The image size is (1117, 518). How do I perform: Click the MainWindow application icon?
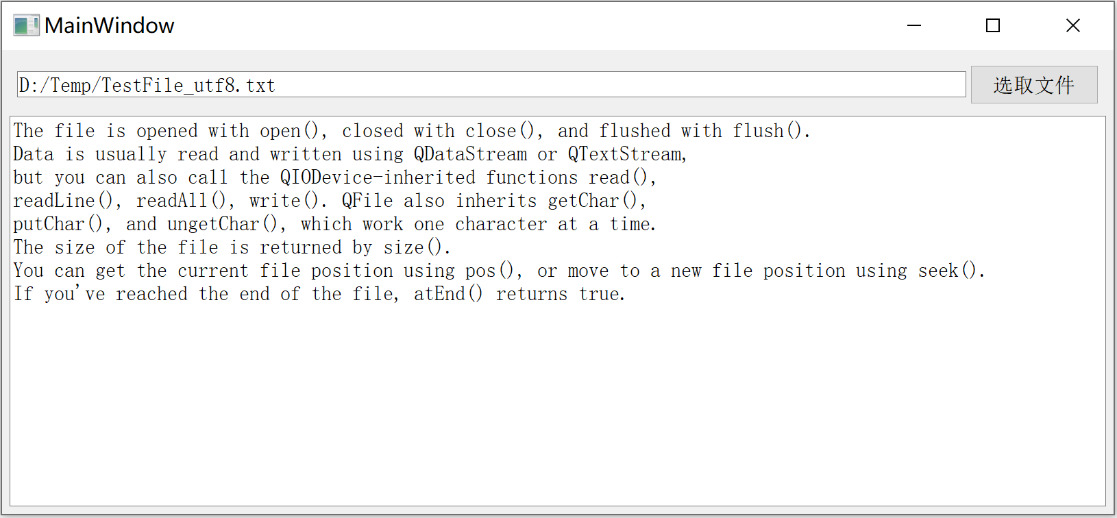coord(25,25)
